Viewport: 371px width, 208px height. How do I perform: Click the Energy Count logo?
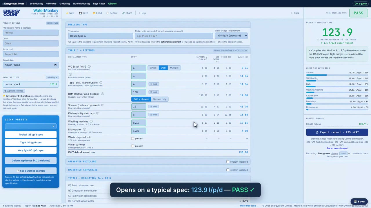pyautogui.click(x=12, y=13)
